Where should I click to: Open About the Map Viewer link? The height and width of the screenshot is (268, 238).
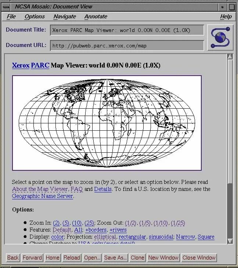point(40,189)
